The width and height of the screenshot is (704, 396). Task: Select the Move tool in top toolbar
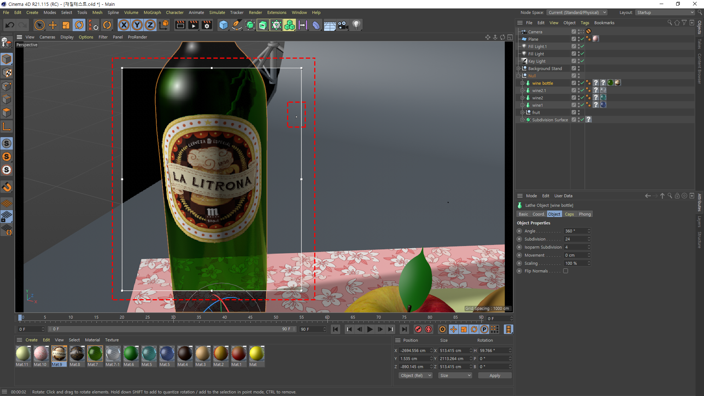53,25
